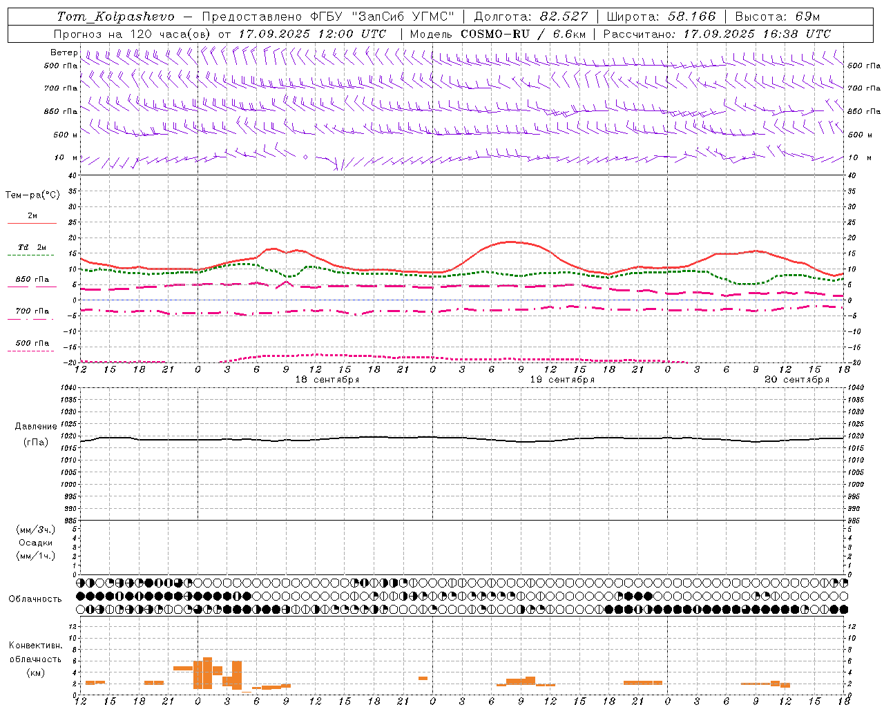Select the (мм/3ч.) precipitation unit label
This screenshot has width=884, height=707.
click(x=36, y=530)
